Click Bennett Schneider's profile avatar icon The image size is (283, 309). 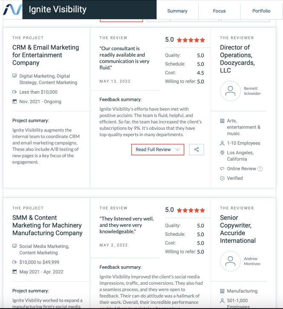(230, 91)
